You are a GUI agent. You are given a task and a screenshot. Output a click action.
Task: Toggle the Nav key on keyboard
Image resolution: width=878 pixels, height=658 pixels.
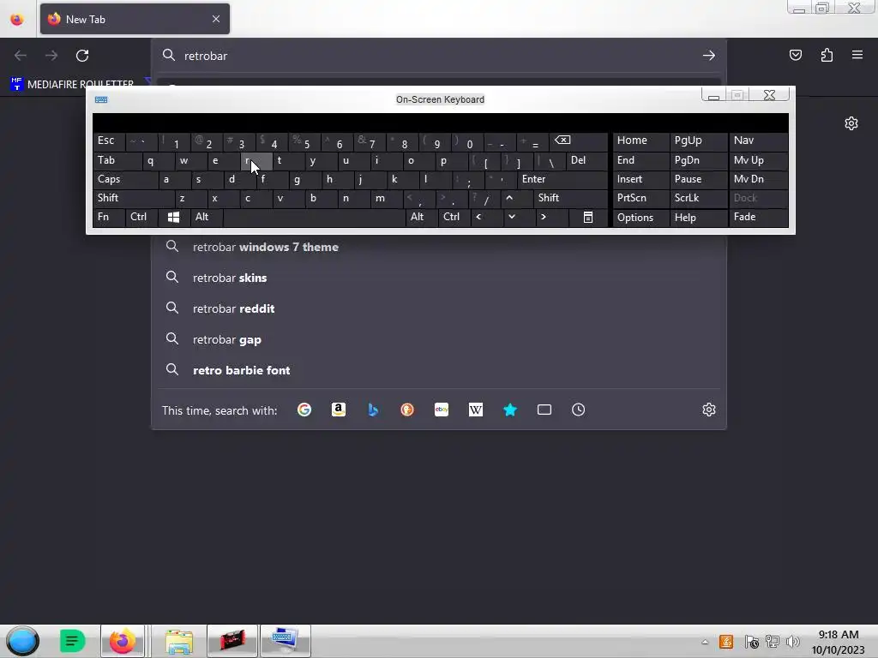click(758, 141)
